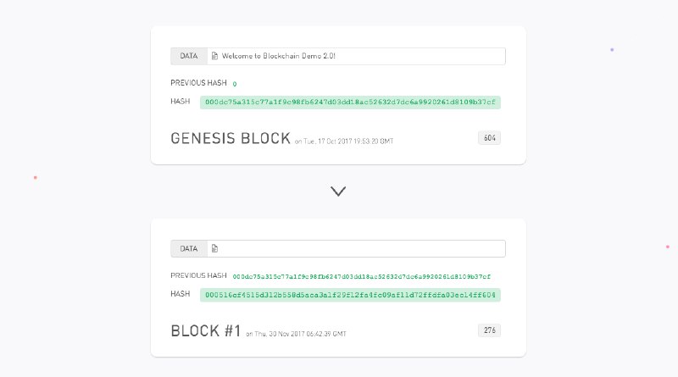Click the Genesis block timestamp text
This screenshot has width=678, height=377.
click(344, 141)
